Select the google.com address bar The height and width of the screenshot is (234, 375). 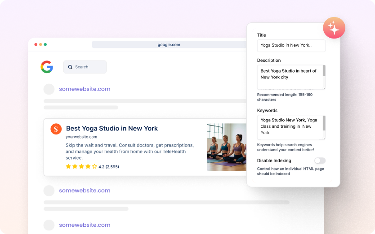coord(169,44)
